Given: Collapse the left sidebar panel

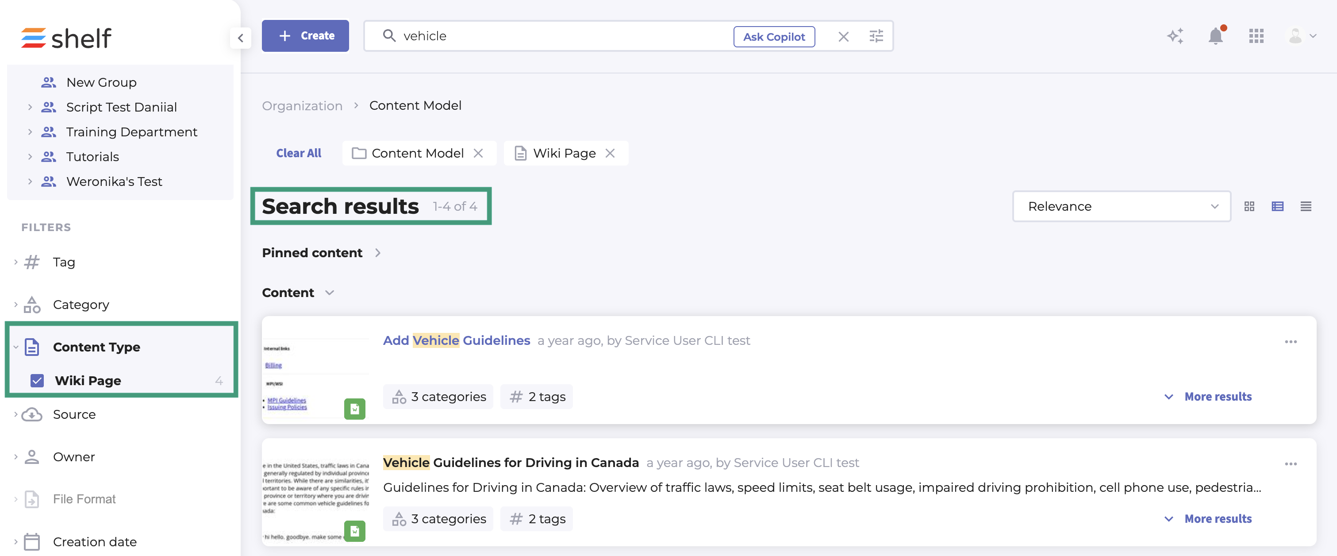Looking at the screenshot, I should pos(240,38).
